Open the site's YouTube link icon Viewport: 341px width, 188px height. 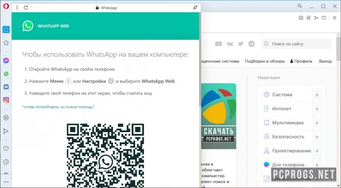point(218,44)
